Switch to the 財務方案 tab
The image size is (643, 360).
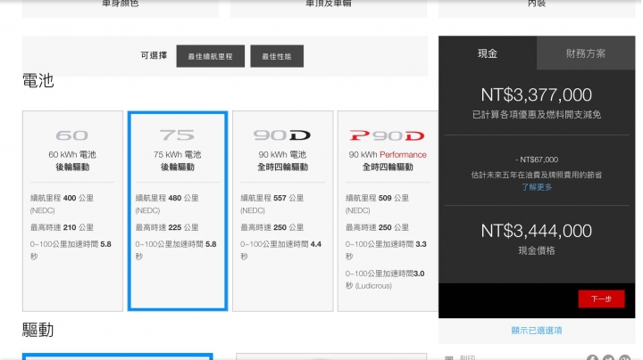point(586,53)
